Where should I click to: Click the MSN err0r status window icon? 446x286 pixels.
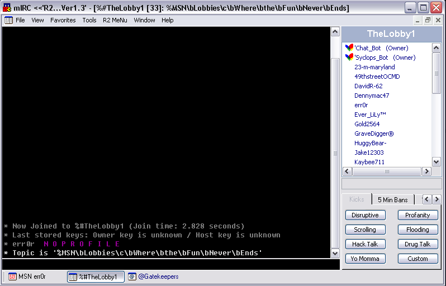[12, 277]
